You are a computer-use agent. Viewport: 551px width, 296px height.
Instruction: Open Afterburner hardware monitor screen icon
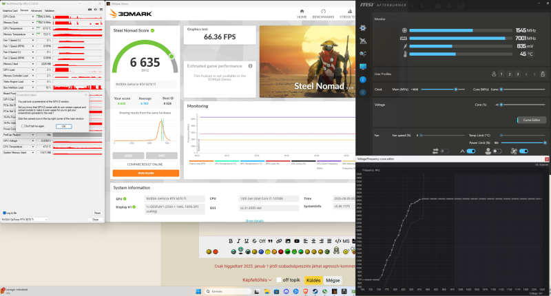[x=363, y=66]
